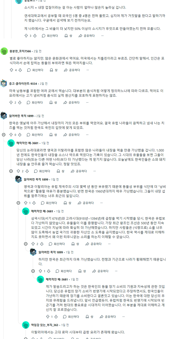This screenshot has width=169, height=339.
Task: Upvote 충분한_코치7566's comment
Action: [x=11, y=70]
